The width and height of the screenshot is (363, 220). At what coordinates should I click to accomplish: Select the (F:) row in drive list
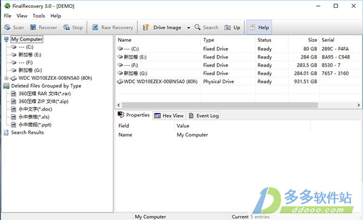point(238,65)
